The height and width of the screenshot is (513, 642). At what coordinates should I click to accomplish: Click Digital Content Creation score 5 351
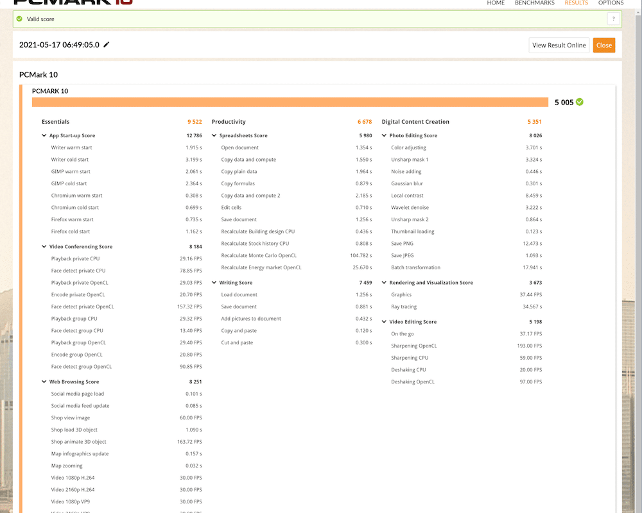coord(534,122)
